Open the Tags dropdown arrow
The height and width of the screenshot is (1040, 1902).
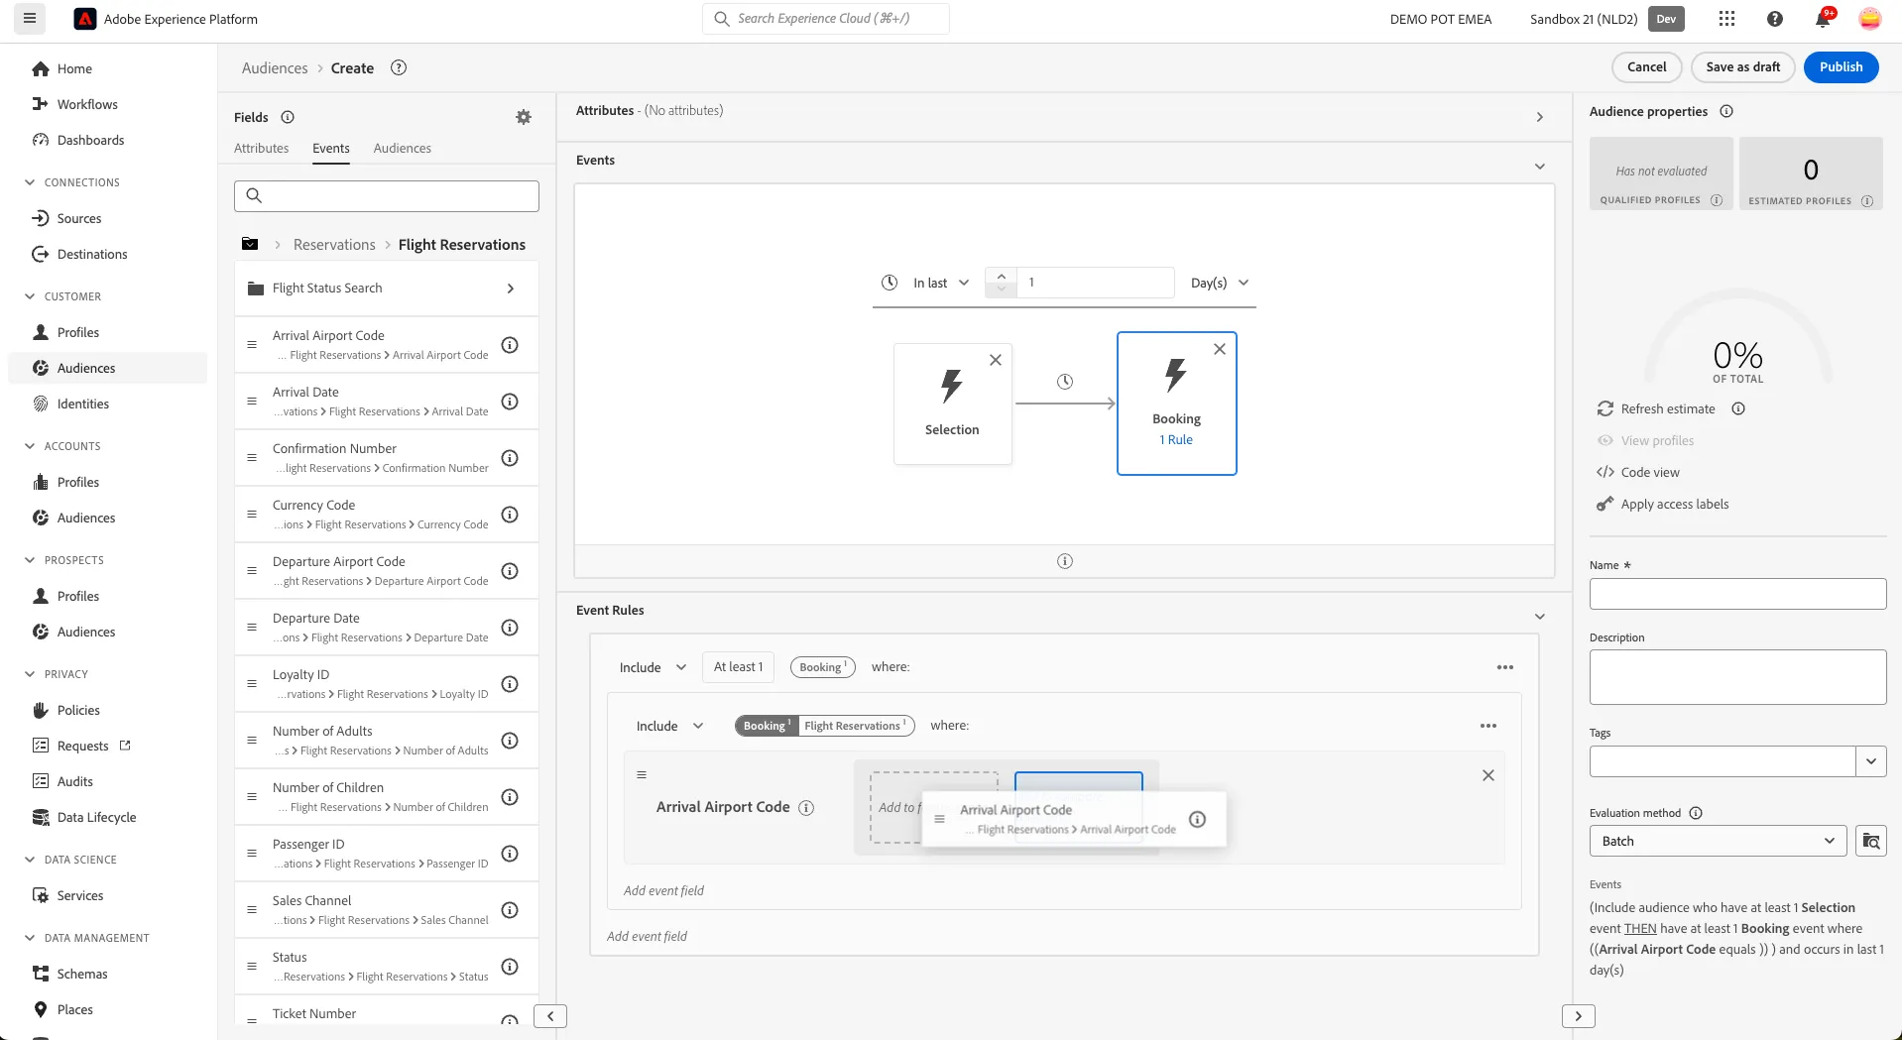click(1871, 761)
